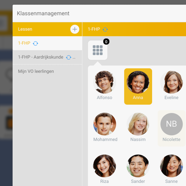Click the Lessen header label

pyautogui.click(x=25, y=29)
